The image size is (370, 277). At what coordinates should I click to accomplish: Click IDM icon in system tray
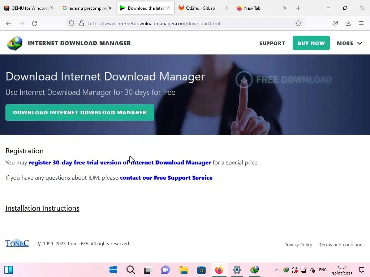[x=286, y=270]
